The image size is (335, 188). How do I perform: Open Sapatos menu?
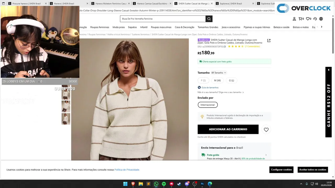pos(132,27)
